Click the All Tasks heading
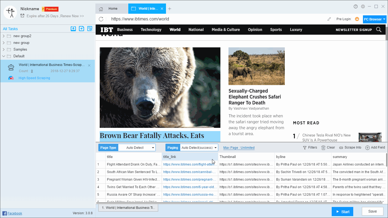This screenshot has width=388, height=218. coord(10,29)
